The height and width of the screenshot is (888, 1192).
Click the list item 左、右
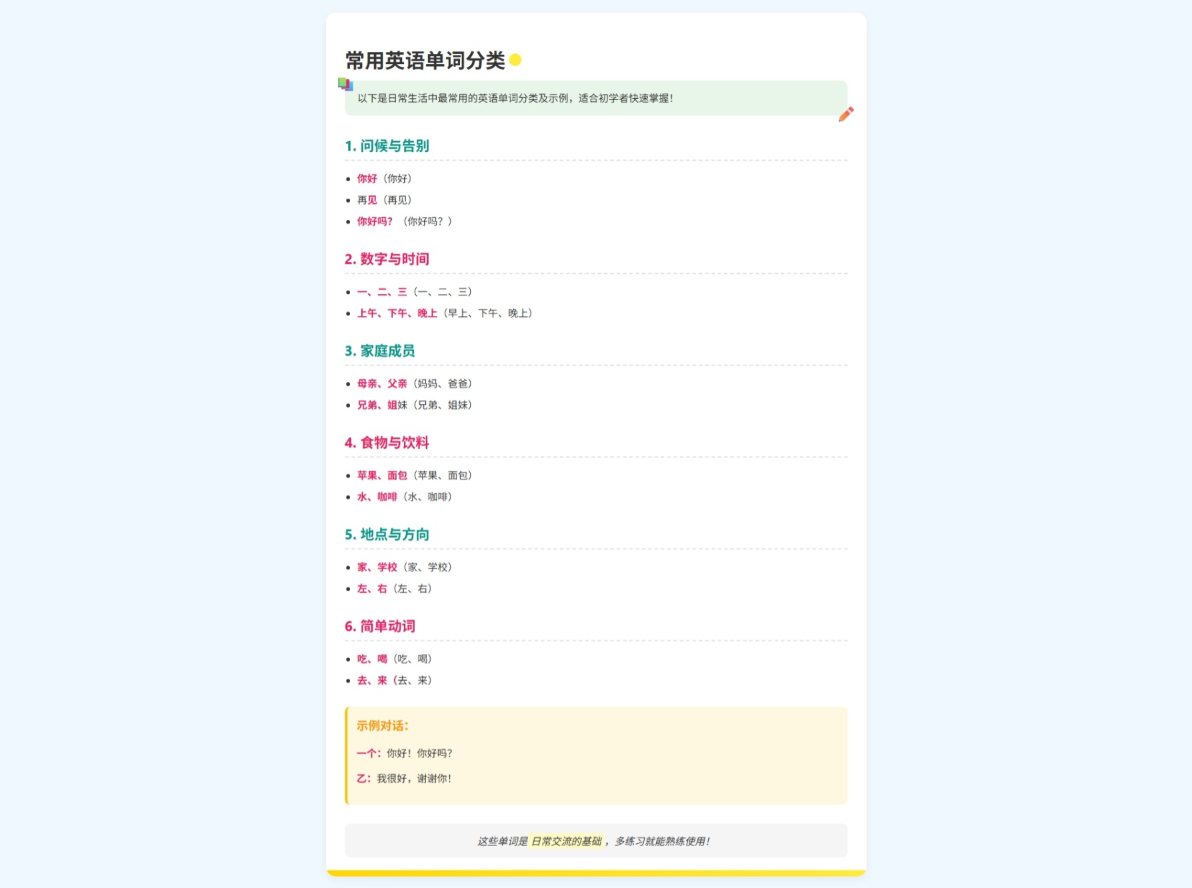coord(395,589)
